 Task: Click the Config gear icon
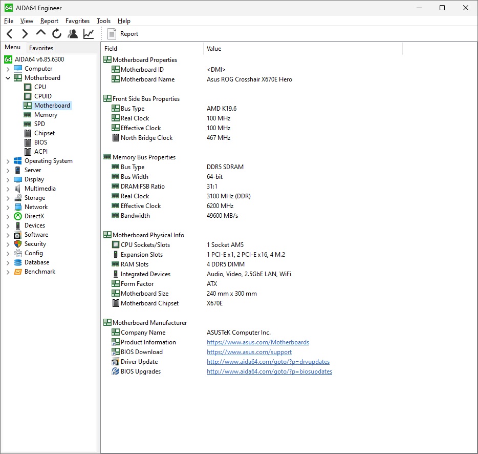(x=18, y=253)
